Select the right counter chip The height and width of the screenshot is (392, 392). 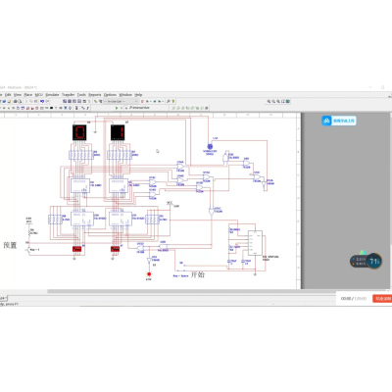tap(121, 219)
